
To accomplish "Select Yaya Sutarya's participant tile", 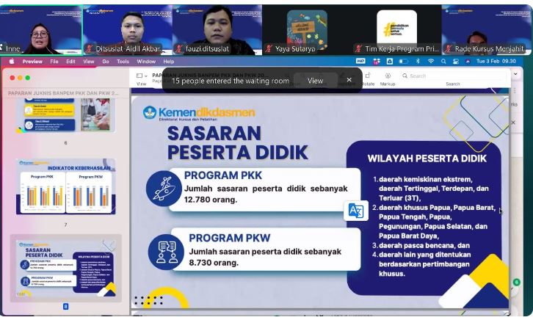I will tap(307, 29).
